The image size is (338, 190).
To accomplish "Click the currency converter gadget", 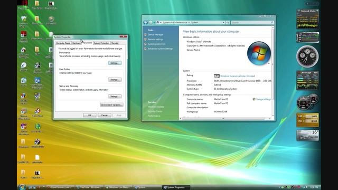I will click(x=307, y=120).
